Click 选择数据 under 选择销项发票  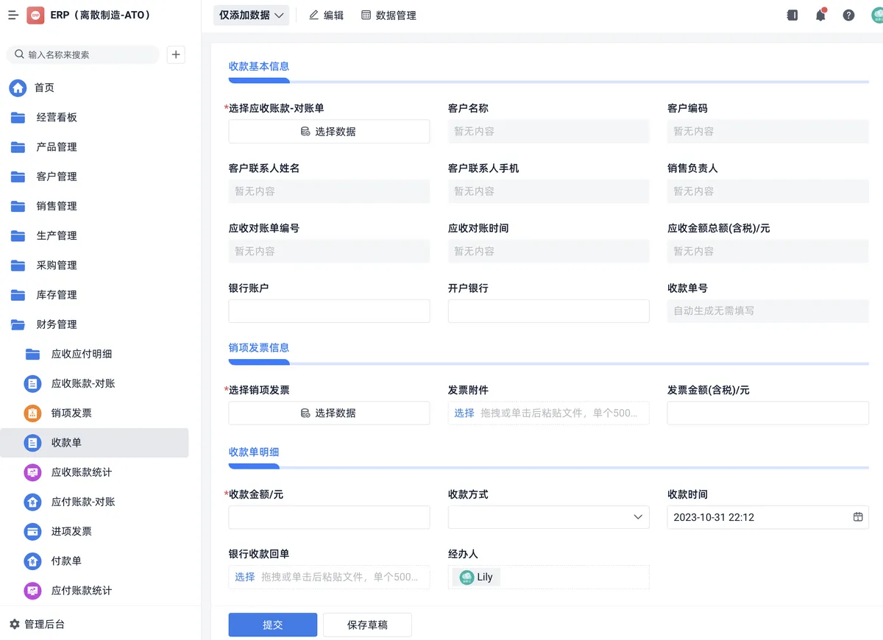pos(329,413)
